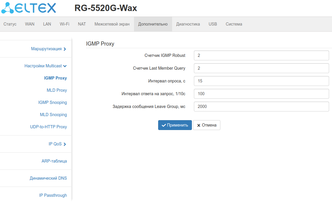Viewport: 332px width, 202px height.
Task: Click the Отмена button
Action: [207, 125]
